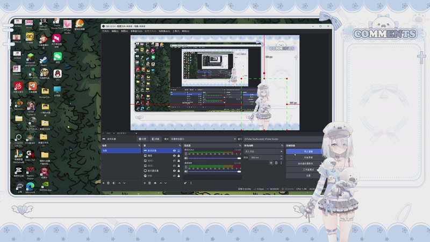Move scene up with arrow icon
Screen dimensions: 430x242
119,183
